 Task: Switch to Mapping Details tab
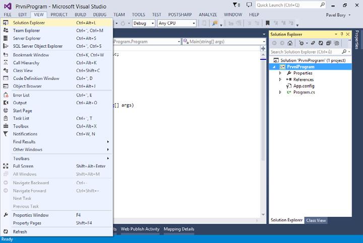click(x=179, y=229)
